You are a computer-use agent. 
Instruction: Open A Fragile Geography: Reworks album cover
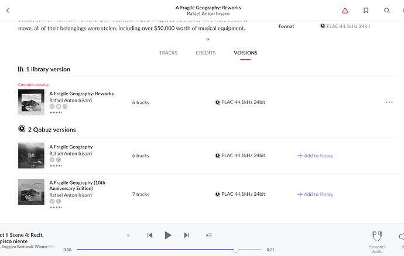click(x=31, y=102)
